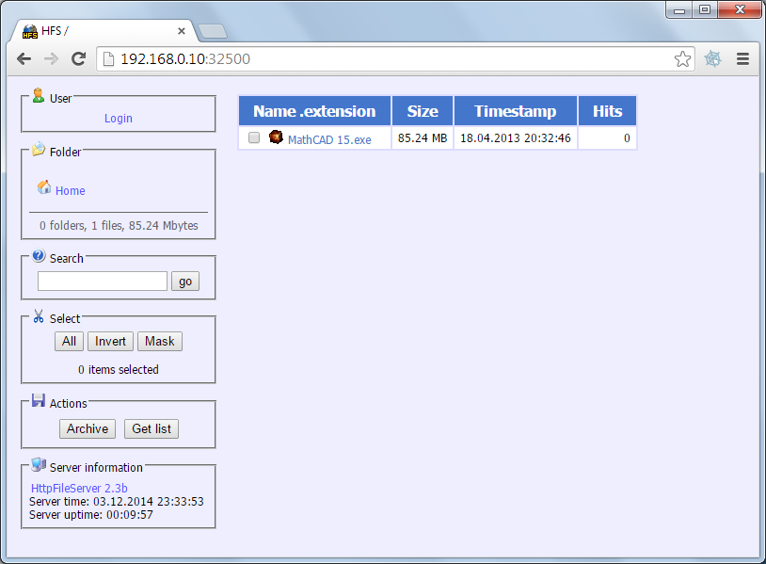
Task: Click the '0 items selected' text
Action: pyautogui.click(x=119, y=369)
